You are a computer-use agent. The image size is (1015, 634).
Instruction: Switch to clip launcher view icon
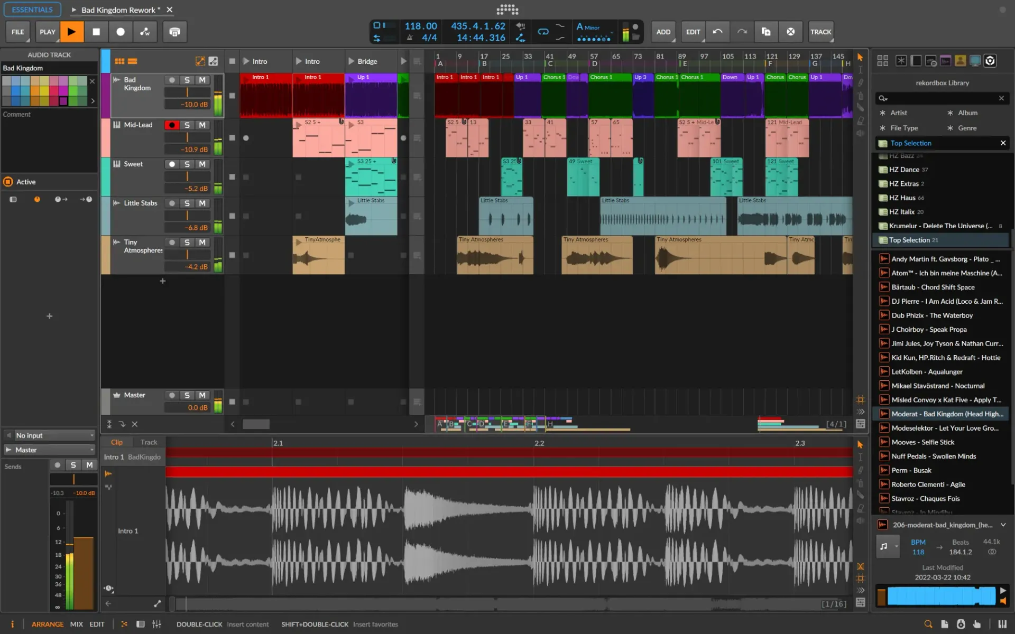pyautogui.click(x=119, y=61)
